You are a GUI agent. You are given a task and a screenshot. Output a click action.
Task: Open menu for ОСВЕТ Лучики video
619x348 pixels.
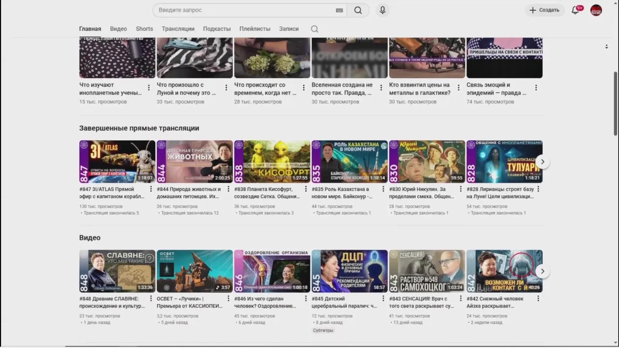tap(228, 299)
